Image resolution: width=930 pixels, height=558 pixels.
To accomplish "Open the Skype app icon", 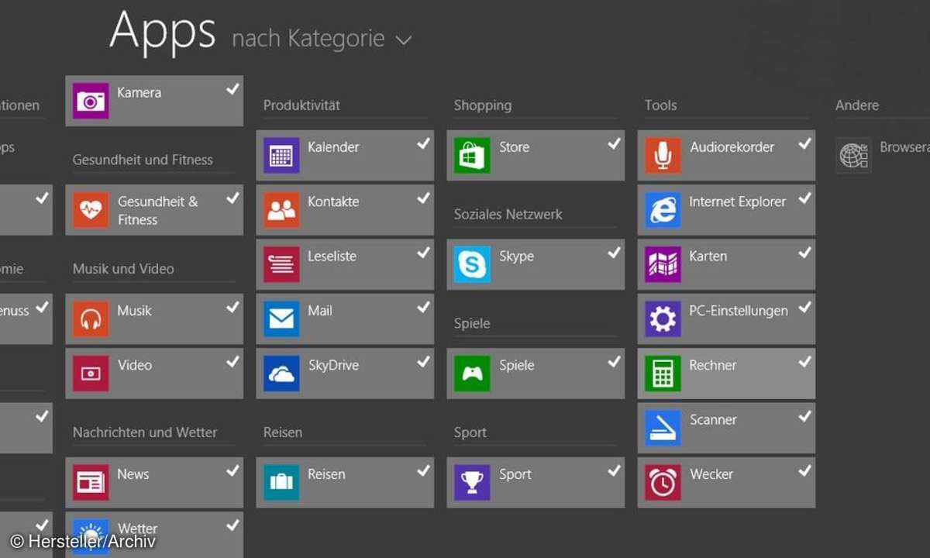I will tap(472, 265).
